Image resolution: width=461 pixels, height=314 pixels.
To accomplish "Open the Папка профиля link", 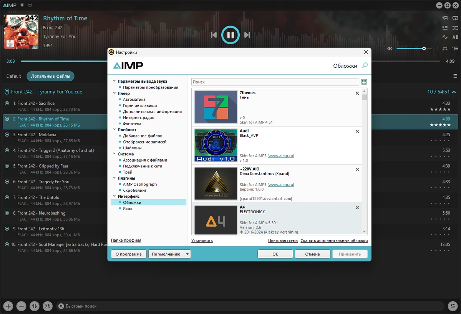I will pyautogui.click(x=126, y=241).
